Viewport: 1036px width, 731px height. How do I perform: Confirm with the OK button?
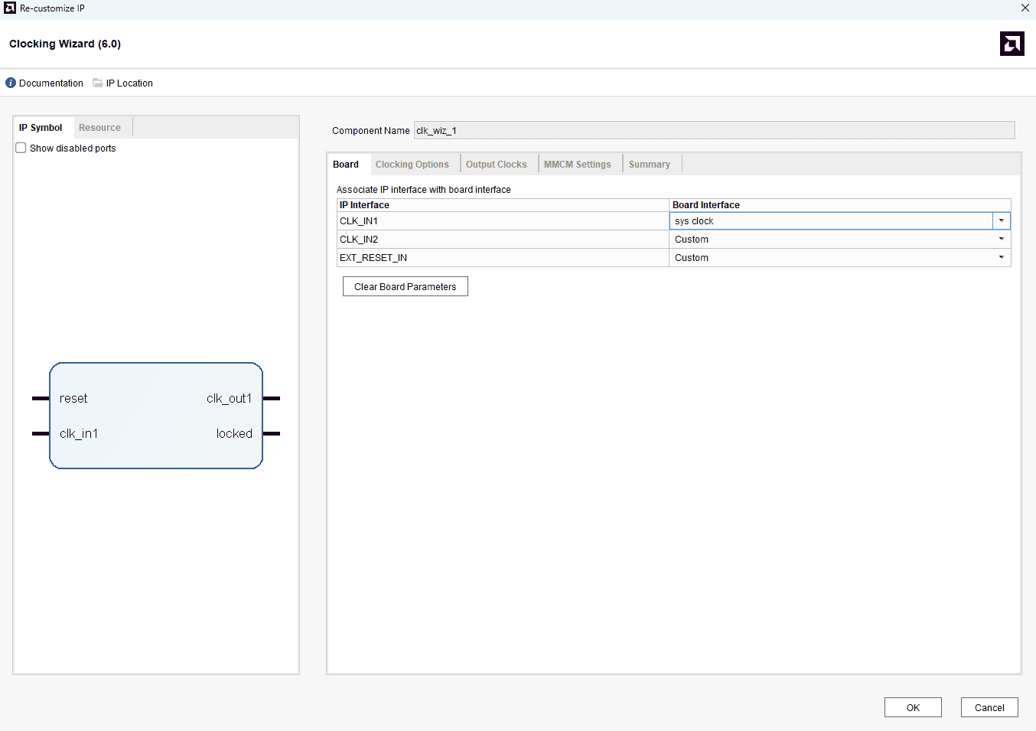click(x=913, y=707)
